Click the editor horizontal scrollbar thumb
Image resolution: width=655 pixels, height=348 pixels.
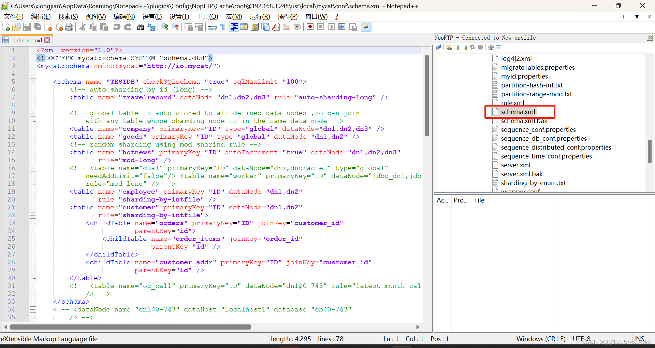pyautogui.click(x=130, y=327)
